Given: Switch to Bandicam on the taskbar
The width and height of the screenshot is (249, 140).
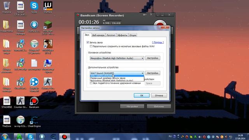Looking at the screenshot, I should tap(65, 136).
